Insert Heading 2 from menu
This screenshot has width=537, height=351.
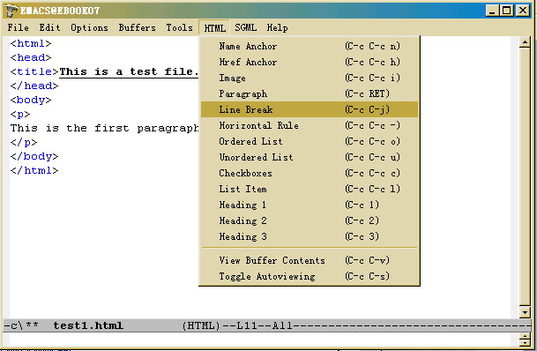point(310,220)
